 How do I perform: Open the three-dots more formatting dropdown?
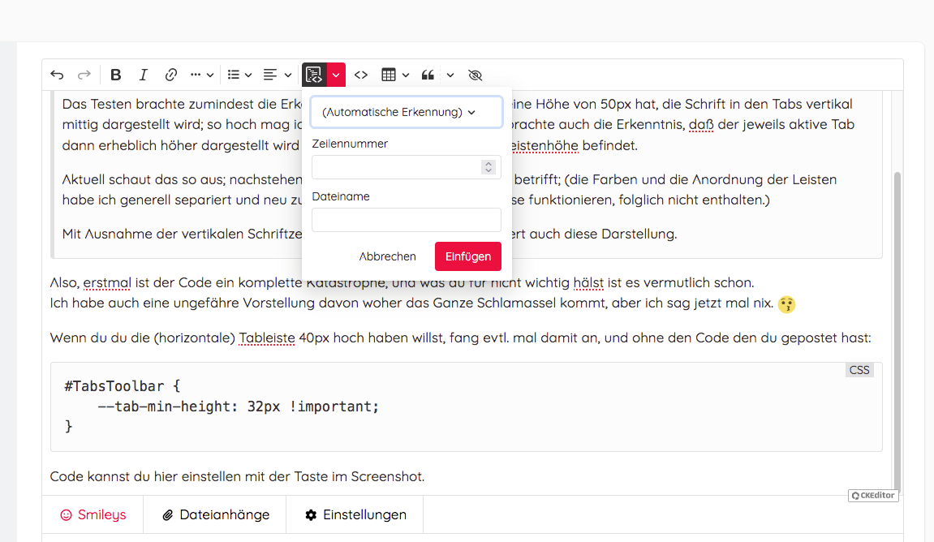(x=202, y=75)
